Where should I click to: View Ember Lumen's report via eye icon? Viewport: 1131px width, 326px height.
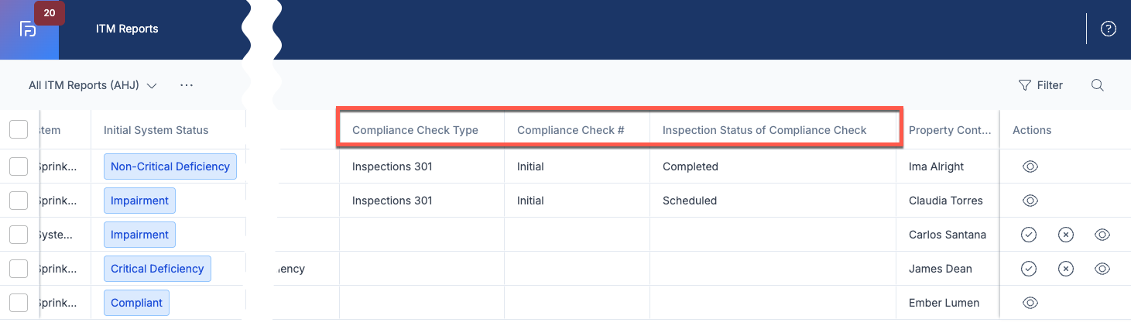pos(1030,303)
